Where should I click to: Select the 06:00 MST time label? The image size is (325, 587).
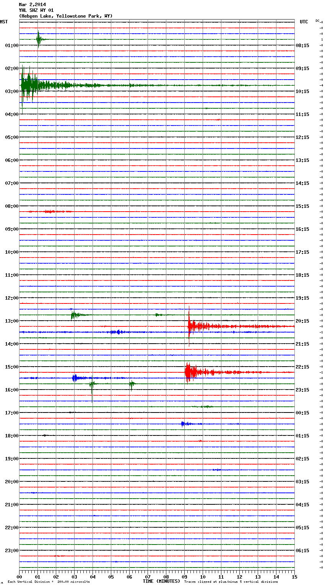pyautogui.click(x=12, y=160)
